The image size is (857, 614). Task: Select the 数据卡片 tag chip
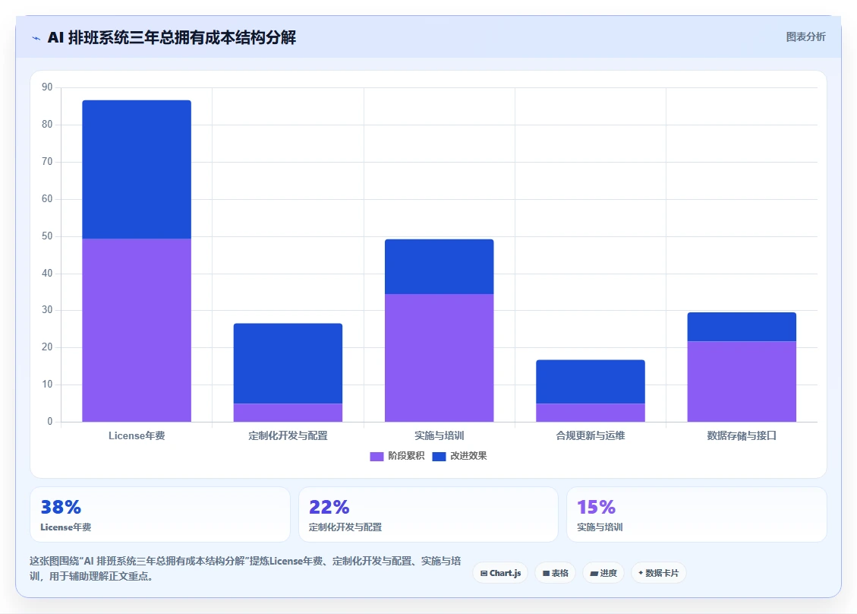[659, 573]
